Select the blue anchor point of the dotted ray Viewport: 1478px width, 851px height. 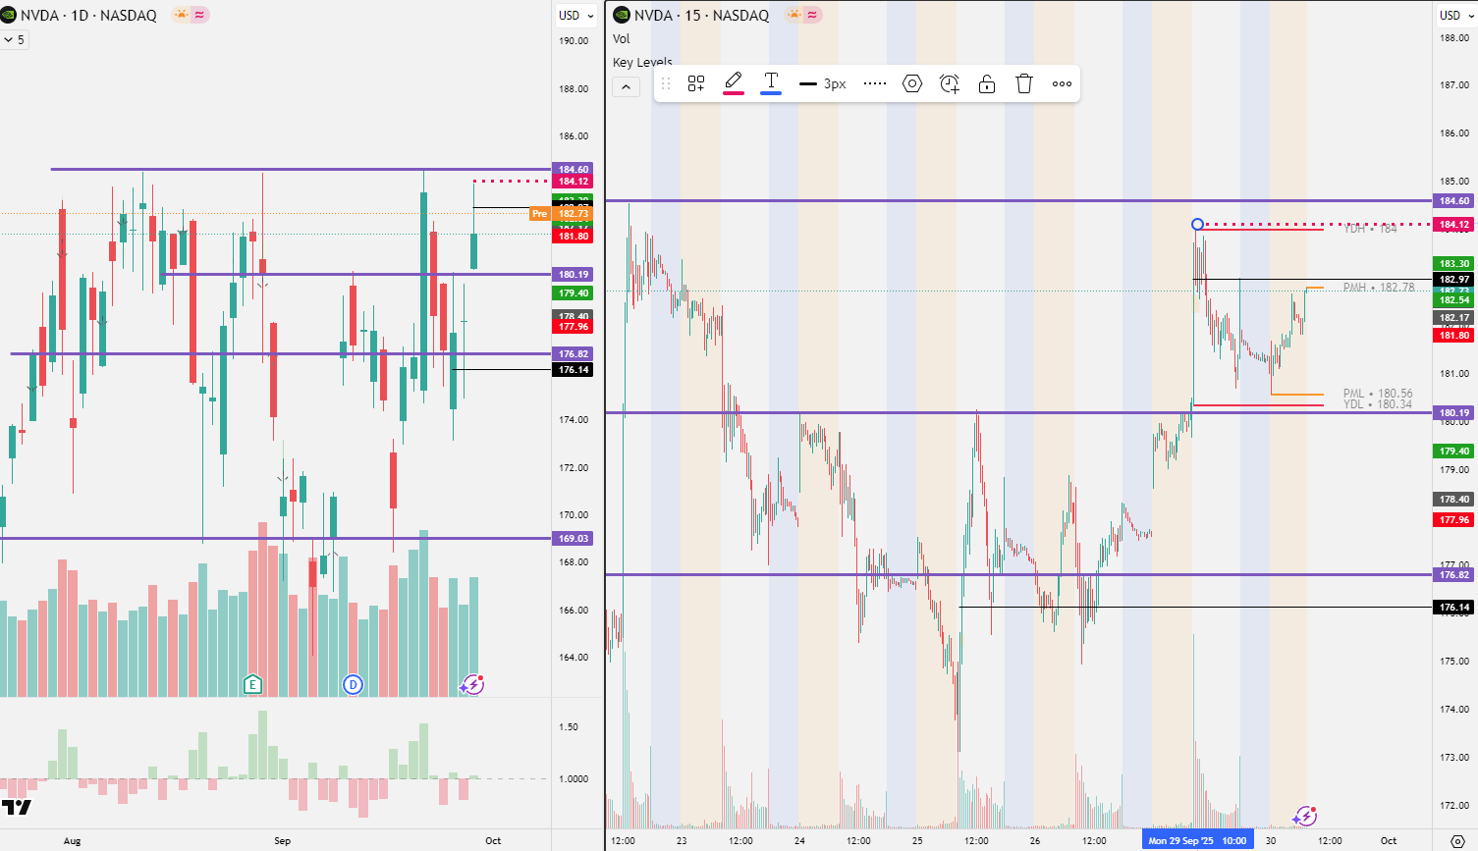1197,225
